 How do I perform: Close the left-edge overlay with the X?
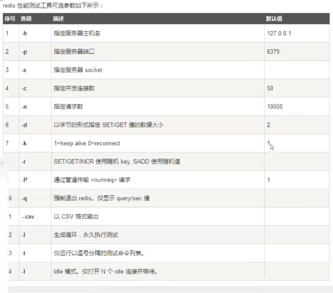point(2,163)
